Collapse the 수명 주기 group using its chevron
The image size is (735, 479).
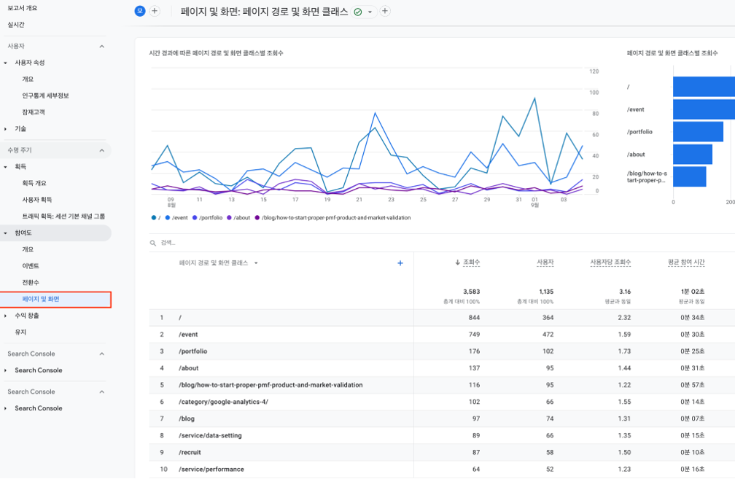click(101, 150)
